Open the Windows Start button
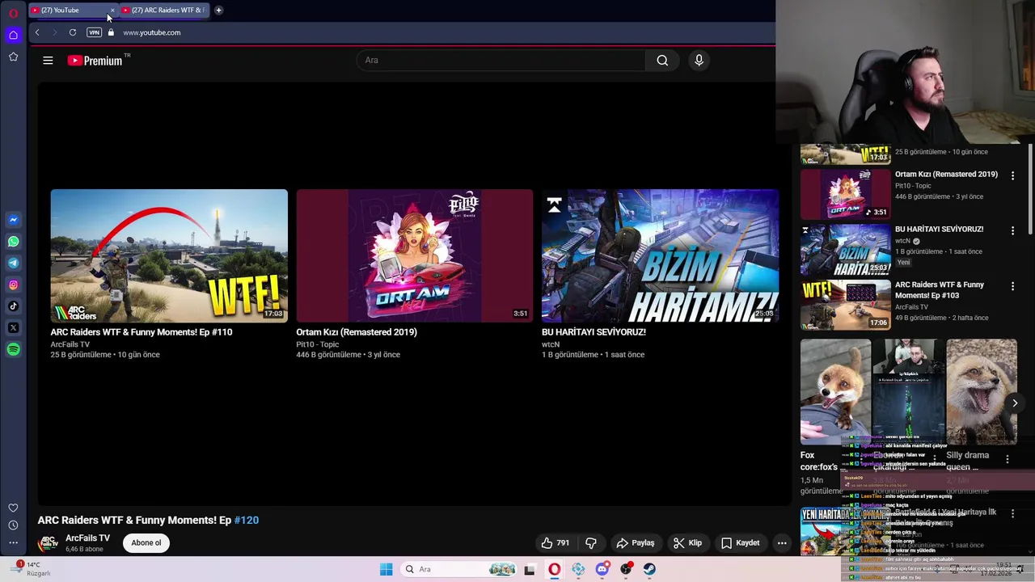This screenshot has height=582, width=1035. 387,569
